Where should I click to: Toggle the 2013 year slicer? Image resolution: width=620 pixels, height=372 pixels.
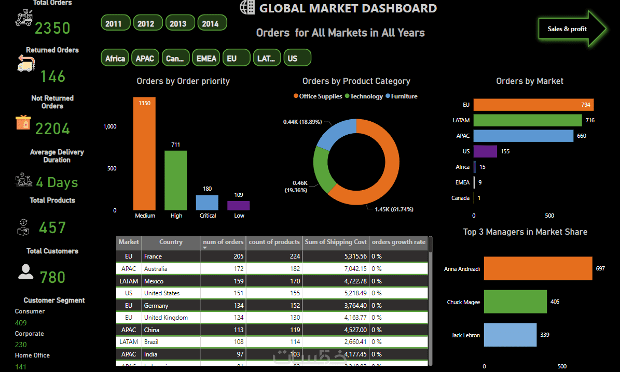pyautogui.click(x=180, y=23)
